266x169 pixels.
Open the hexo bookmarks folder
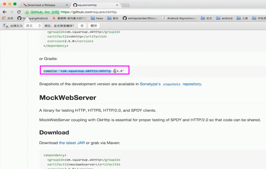click(97, 18)
